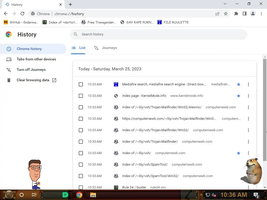Open the FILE ROULETTE bookmark

pyautogui.click(x=173, y=22)
